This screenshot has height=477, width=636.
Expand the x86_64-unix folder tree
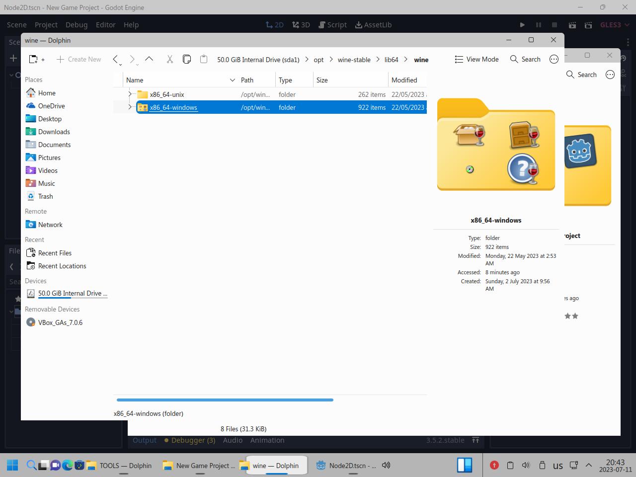[130, 94]
